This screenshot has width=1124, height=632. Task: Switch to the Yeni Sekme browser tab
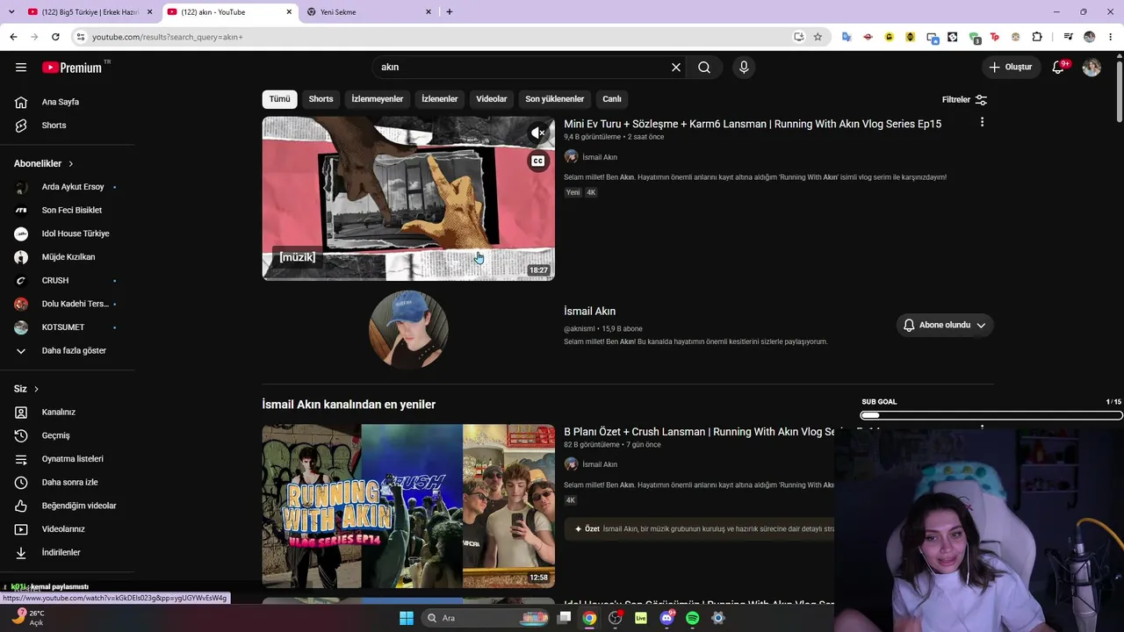(369, 12)
